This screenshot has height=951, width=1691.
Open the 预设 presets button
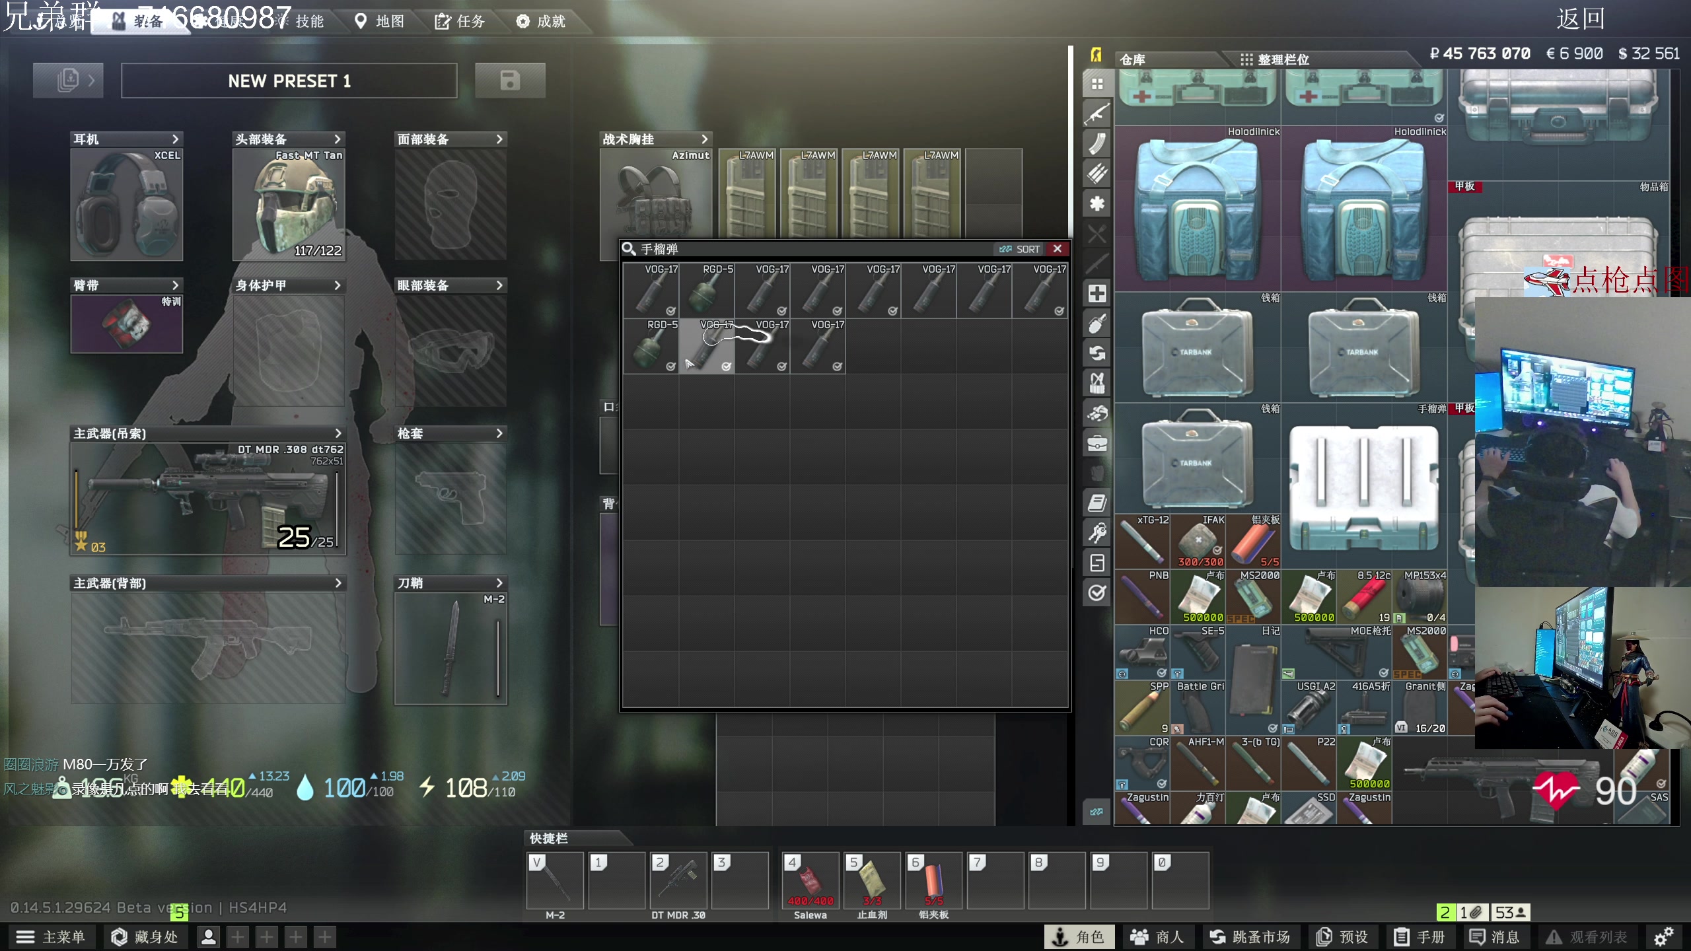coord(1342,936)
